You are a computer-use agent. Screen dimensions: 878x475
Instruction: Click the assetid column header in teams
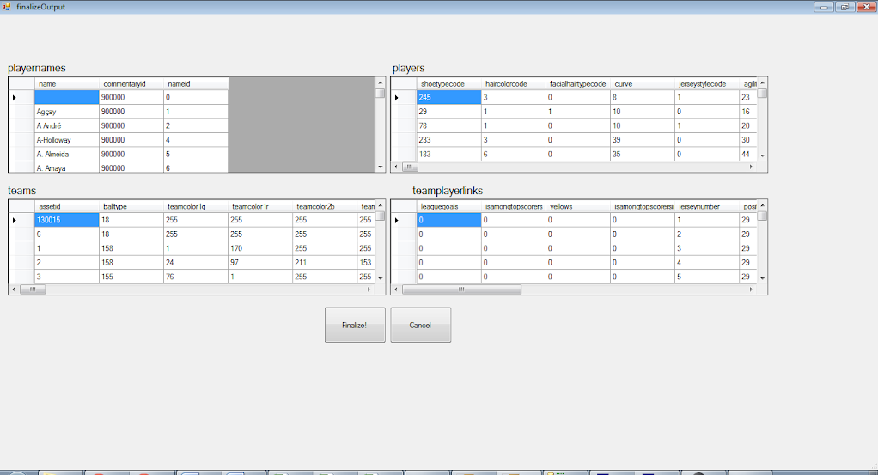point(67,206)
